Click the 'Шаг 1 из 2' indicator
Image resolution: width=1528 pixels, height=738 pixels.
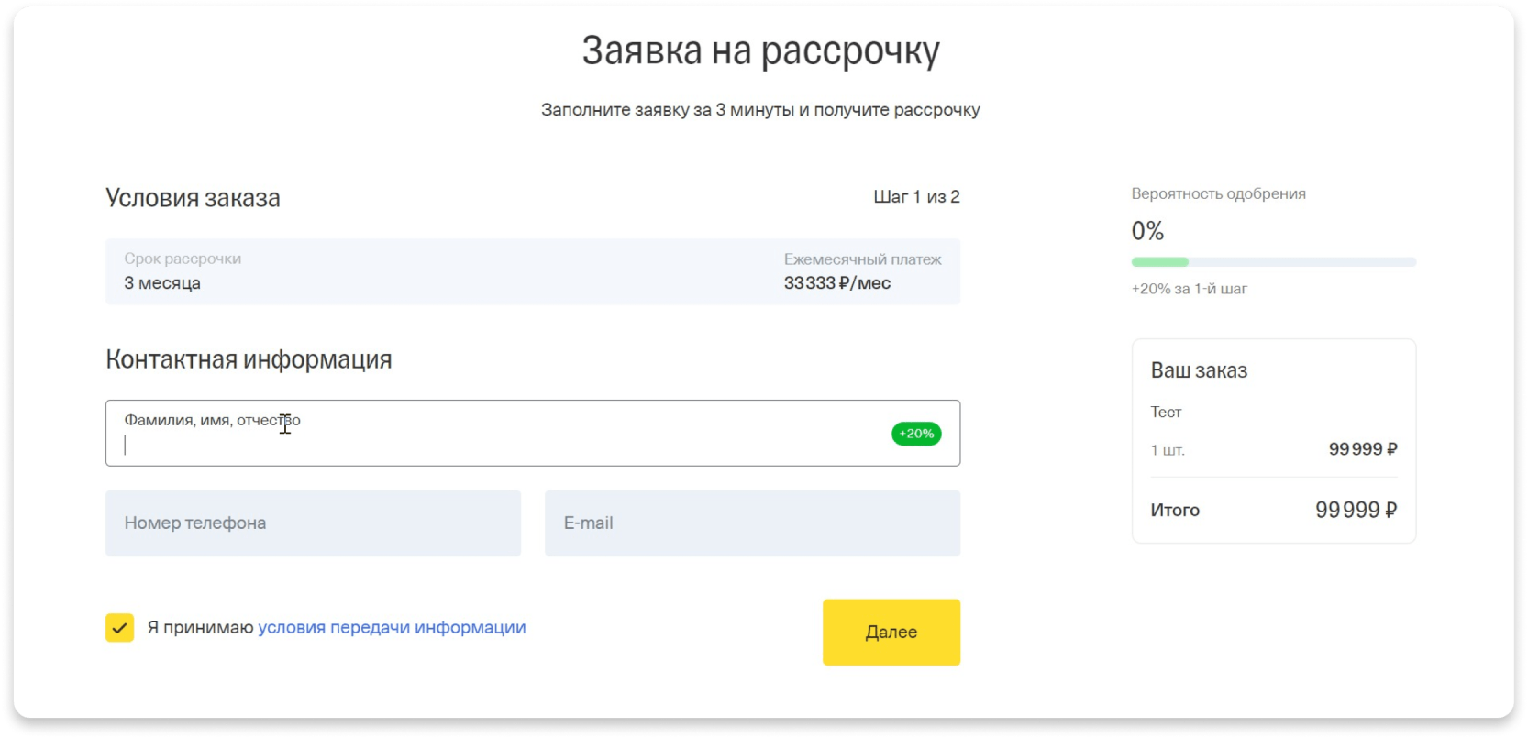tap(916, 196)
